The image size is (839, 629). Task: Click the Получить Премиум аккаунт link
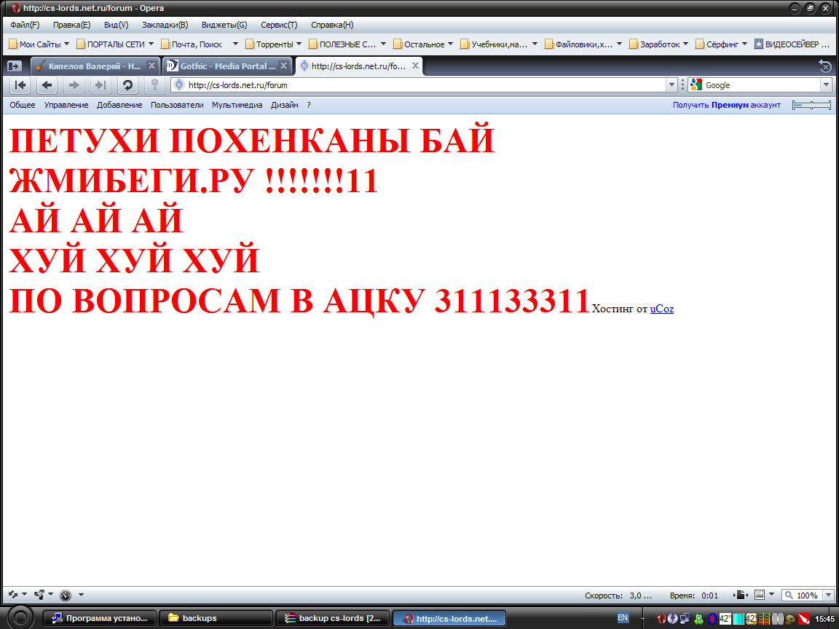[727, 105]
